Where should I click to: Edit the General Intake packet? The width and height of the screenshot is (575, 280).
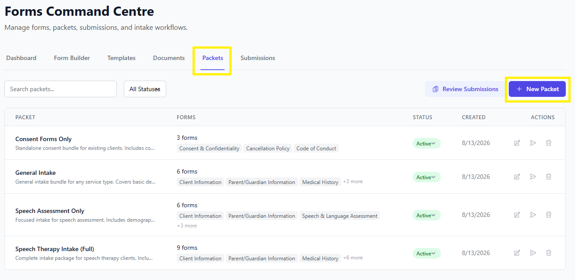coord(517,177)
